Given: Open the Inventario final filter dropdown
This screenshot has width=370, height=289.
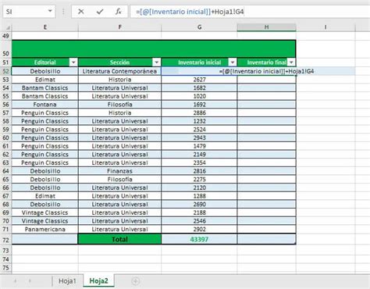Looking at the screenshot, I should 291,62.
